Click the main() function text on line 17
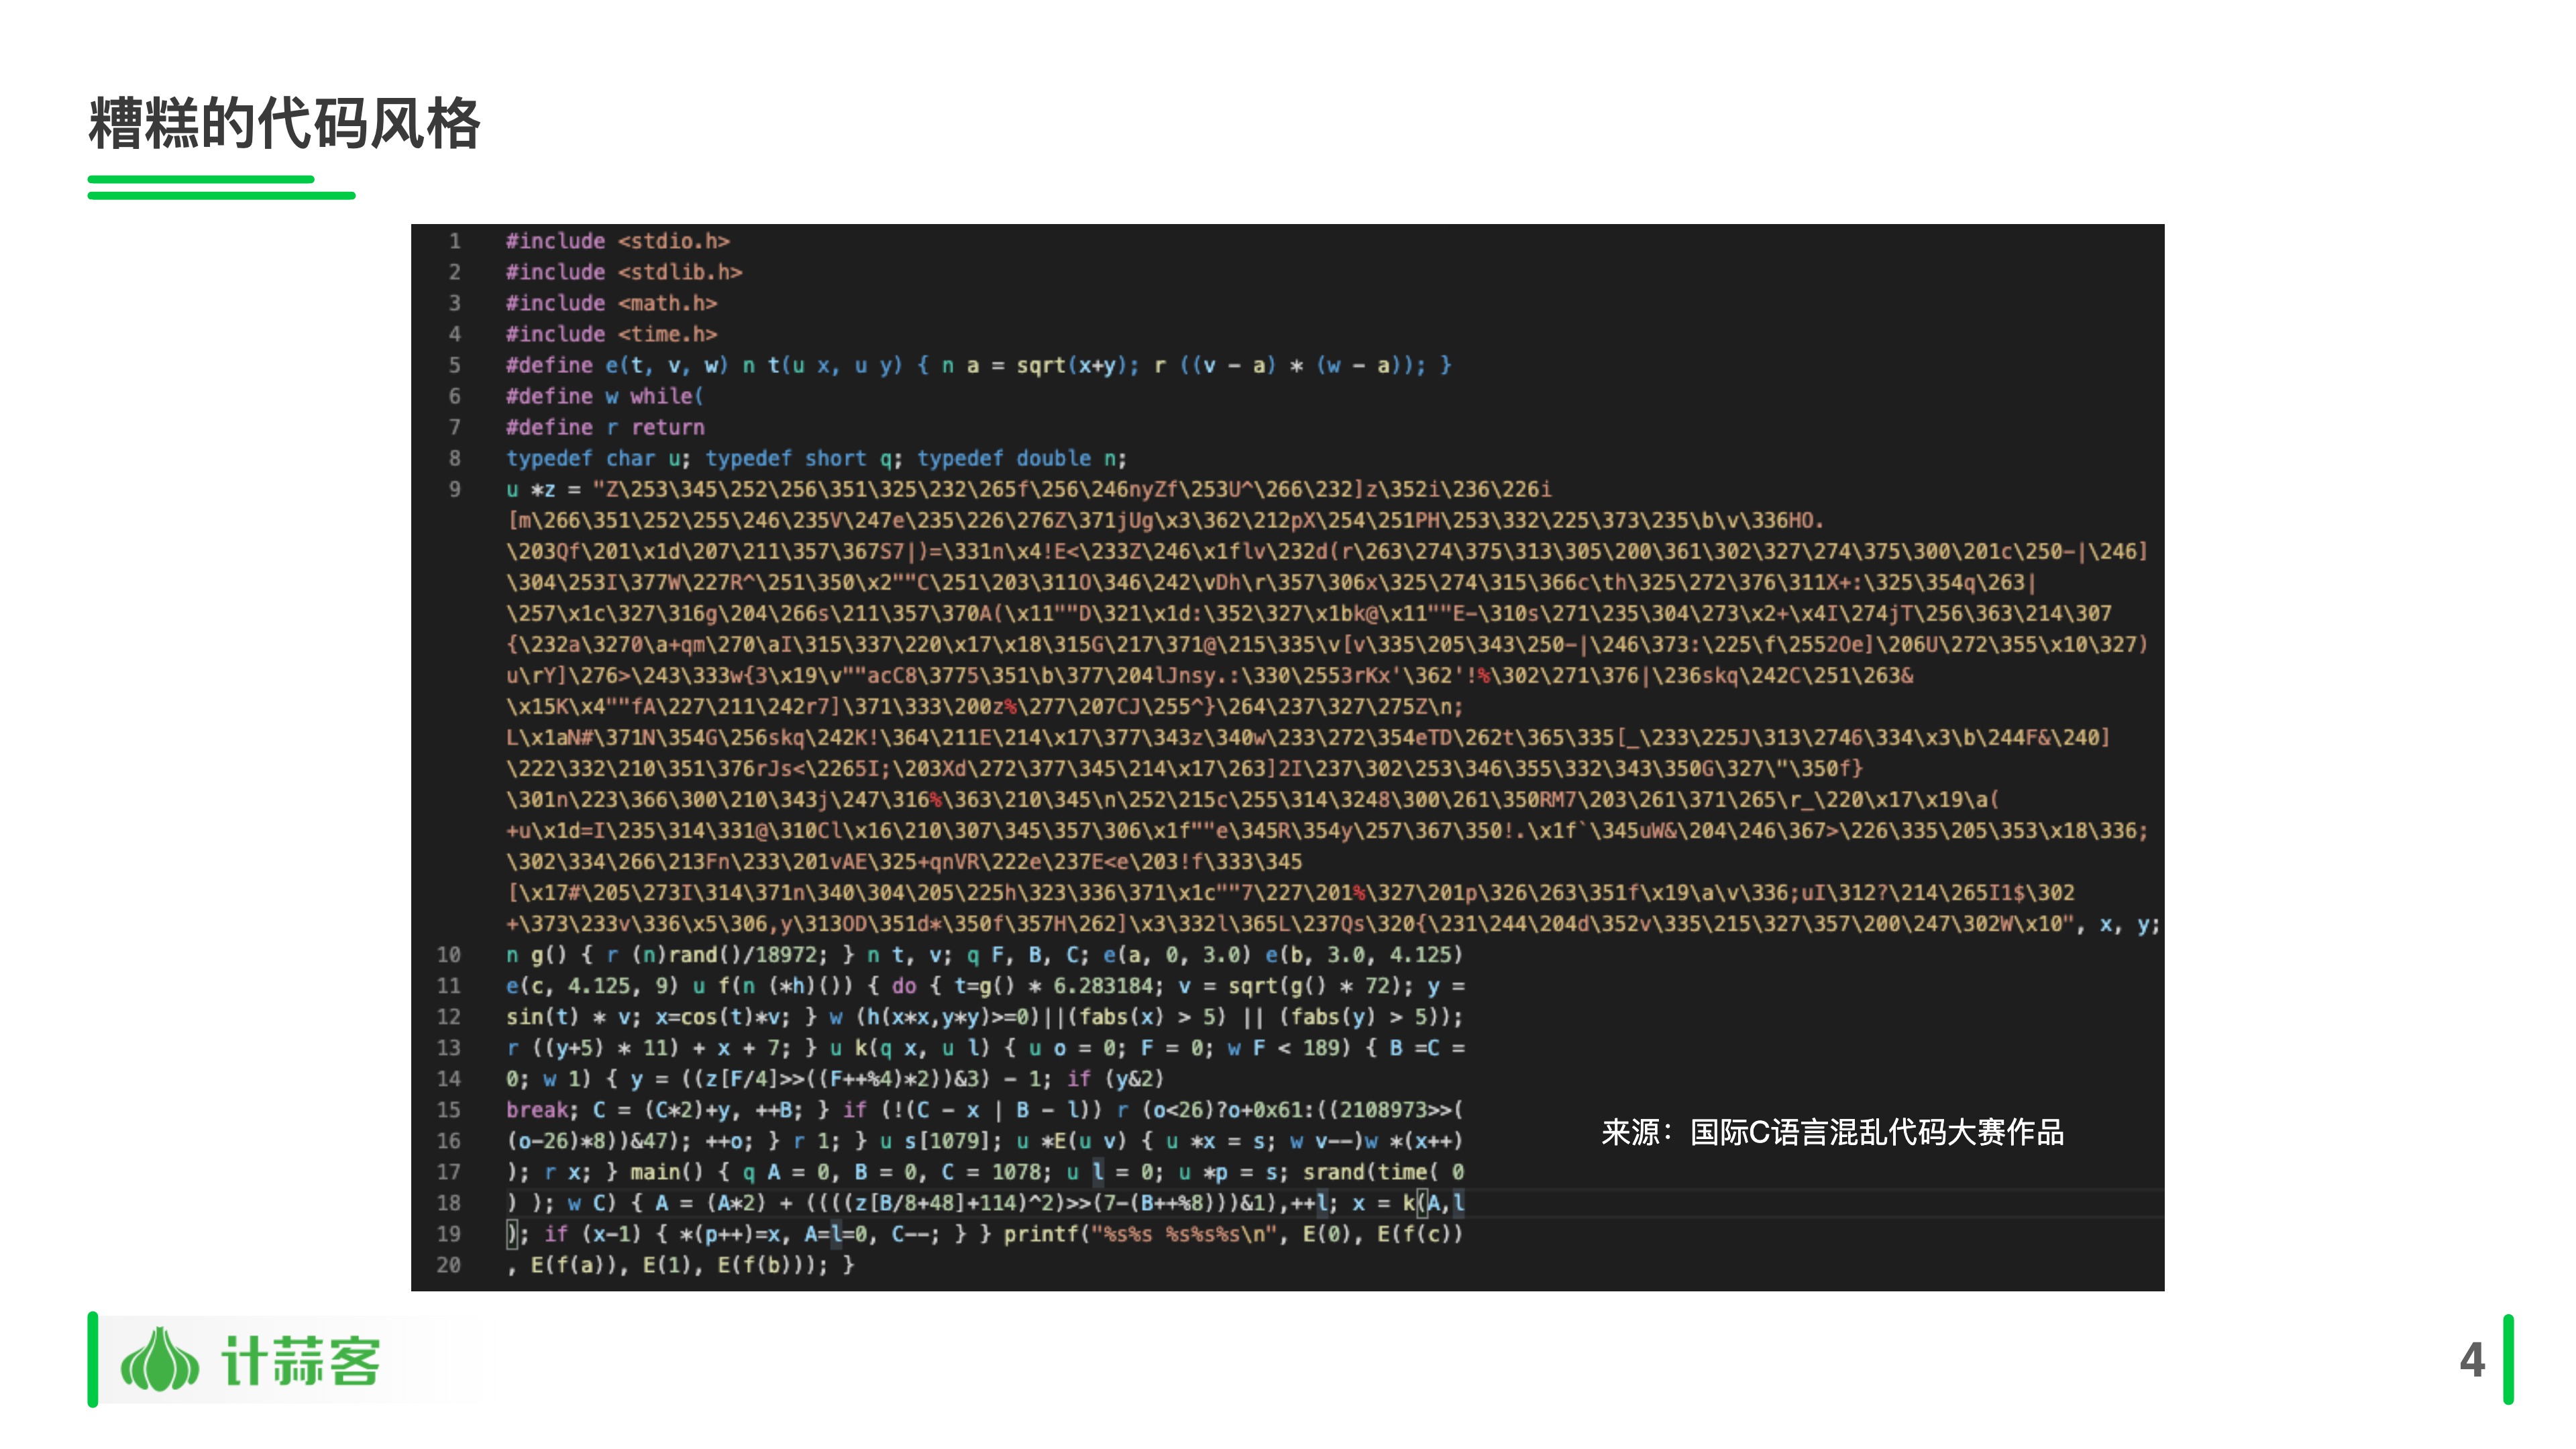 (x=666, y=1172)
